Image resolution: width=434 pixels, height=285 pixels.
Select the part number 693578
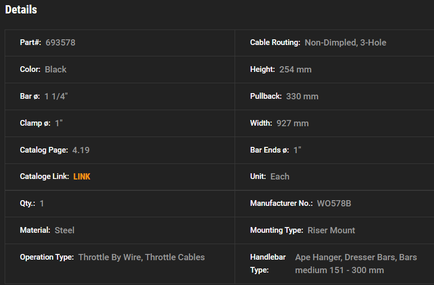[x=61, y=42]
